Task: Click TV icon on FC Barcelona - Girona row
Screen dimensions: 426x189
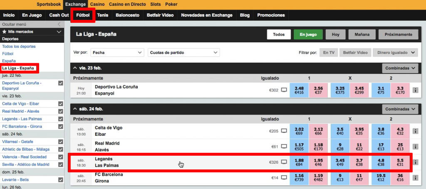Action: coord(284,177)
